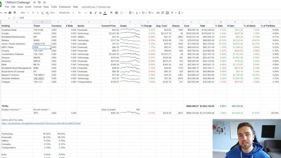Check cloud save status icon

44,3
